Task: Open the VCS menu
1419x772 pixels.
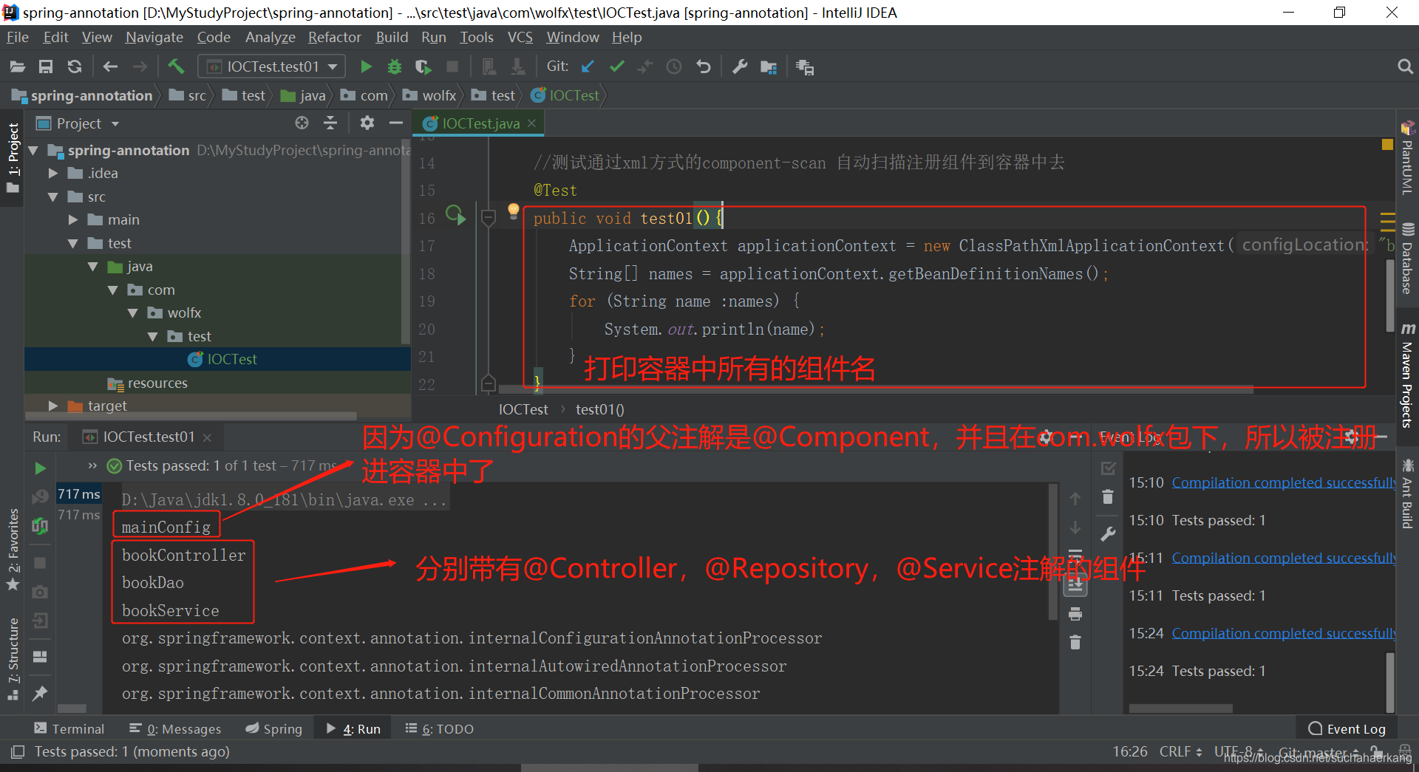Action: pyautogui.click(x=520, y=37)
